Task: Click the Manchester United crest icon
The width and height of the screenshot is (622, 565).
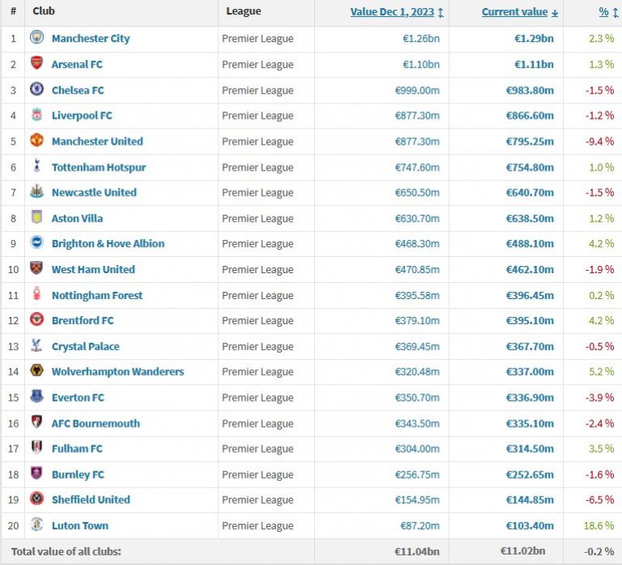Action: pos(36,141)
